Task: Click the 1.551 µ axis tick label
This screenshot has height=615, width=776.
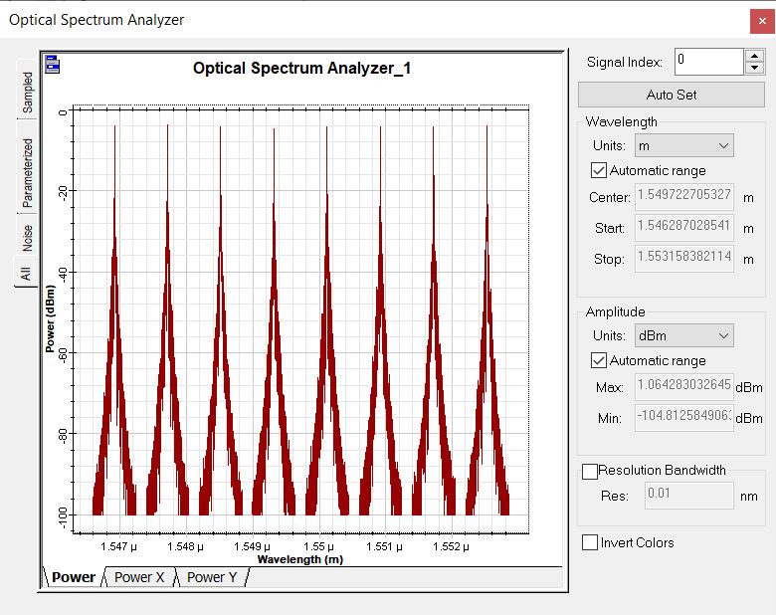Action: click(384, 546)
